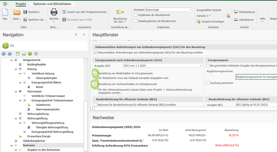Expand all tree nodes with plus icon
Image resolution: width=277 pixels, height=152 pixels.
(4, 54)
